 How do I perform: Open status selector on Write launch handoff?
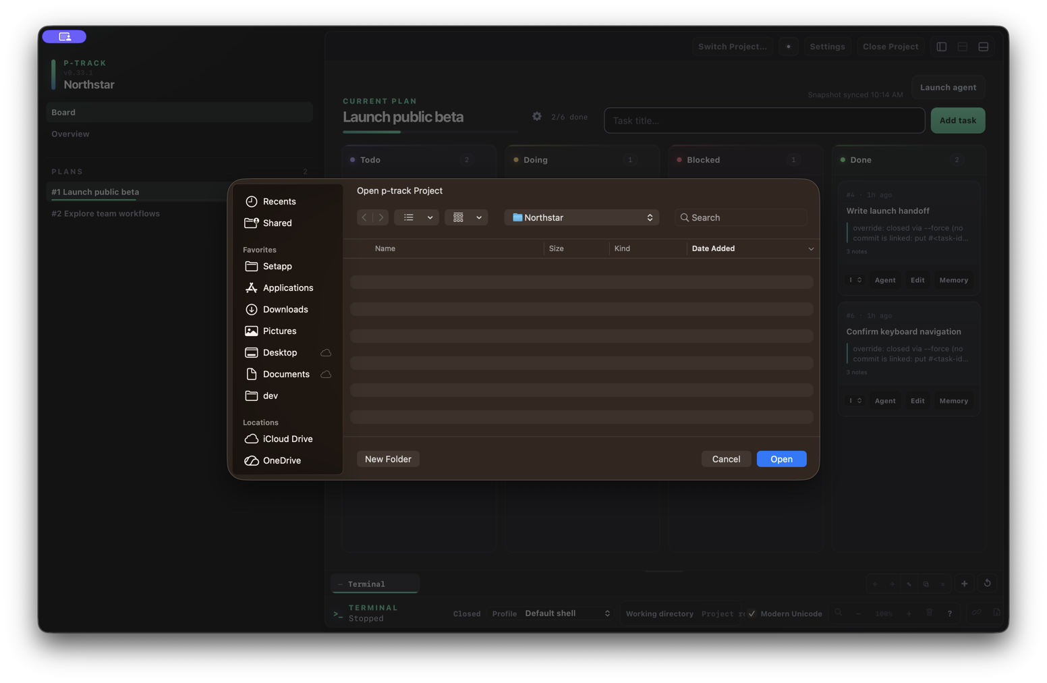pos(855,280)
